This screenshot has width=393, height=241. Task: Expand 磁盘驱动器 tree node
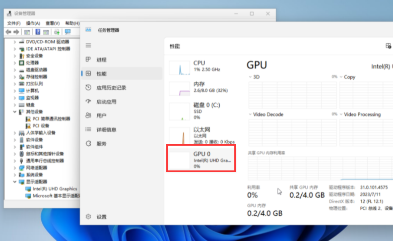15,70
